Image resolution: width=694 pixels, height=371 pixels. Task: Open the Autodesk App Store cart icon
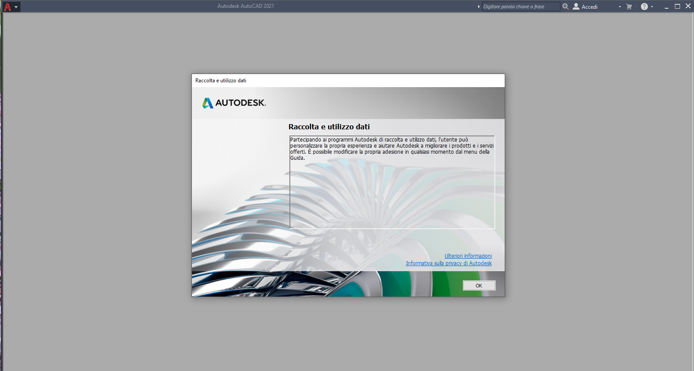click(x=629, y=7)
